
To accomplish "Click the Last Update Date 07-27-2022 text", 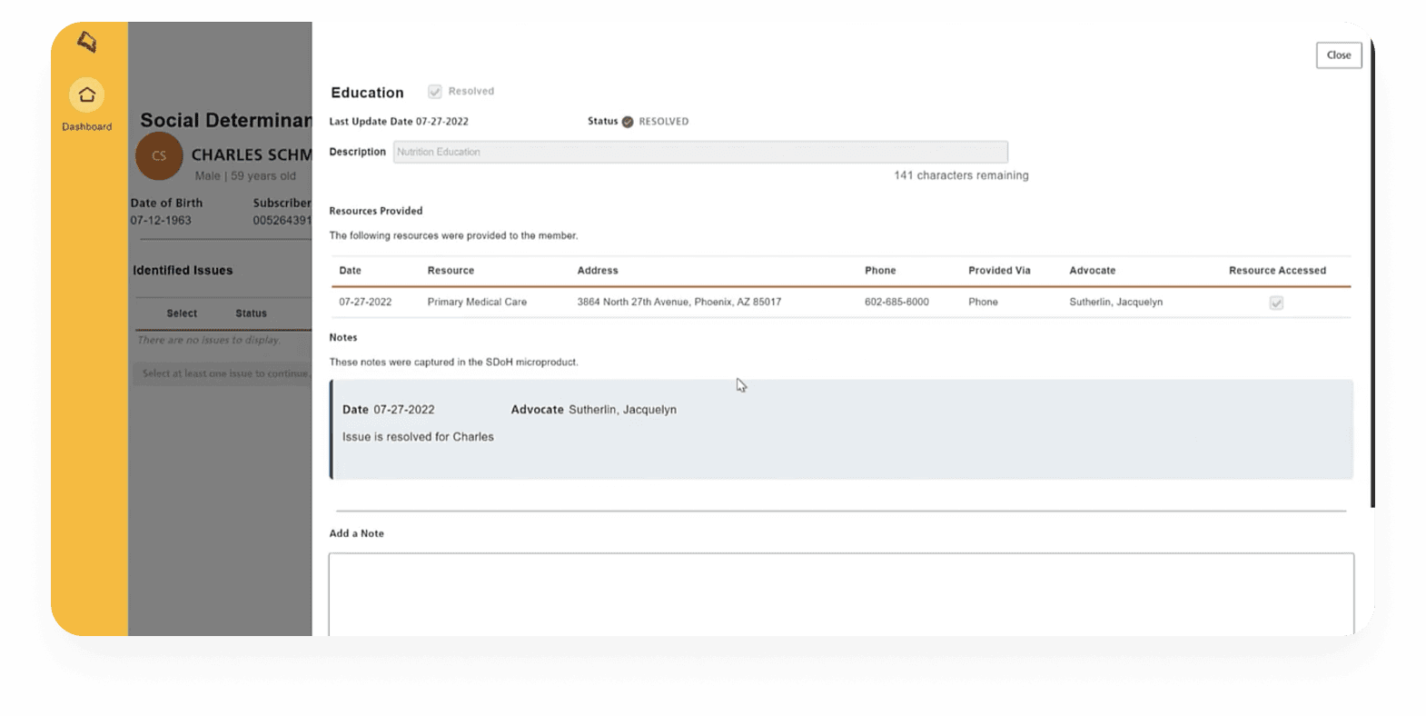I will click(x=399, y=122).
